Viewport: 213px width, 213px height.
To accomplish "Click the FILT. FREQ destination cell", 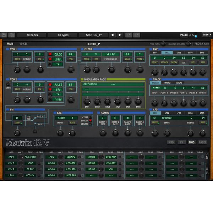I will tap(30, 157).
